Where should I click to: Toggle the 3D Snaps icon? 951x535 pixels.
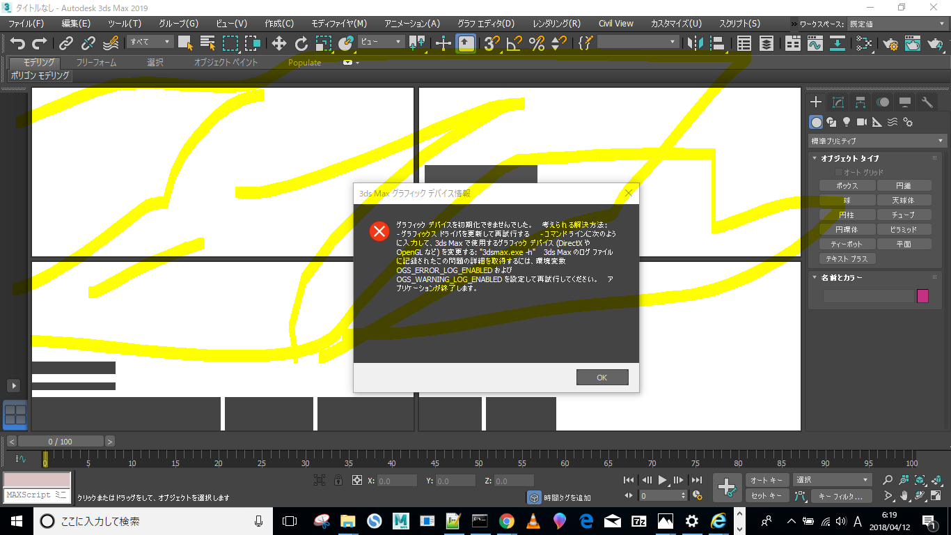pyautogui.click(x=492, y=43)
